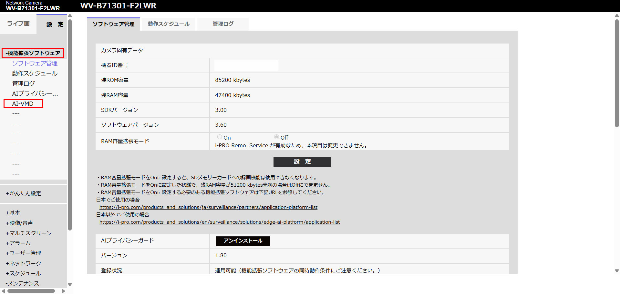Viewport: 620px width, 294px height.
Task: Expand the 映像/音声 section
Action: pos(19,223)
